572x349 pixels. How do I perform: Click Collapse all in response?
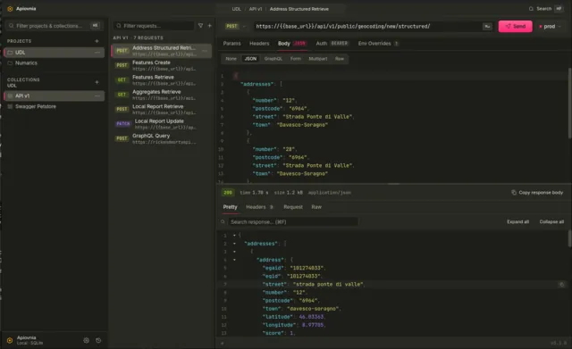tap(551, 222)
